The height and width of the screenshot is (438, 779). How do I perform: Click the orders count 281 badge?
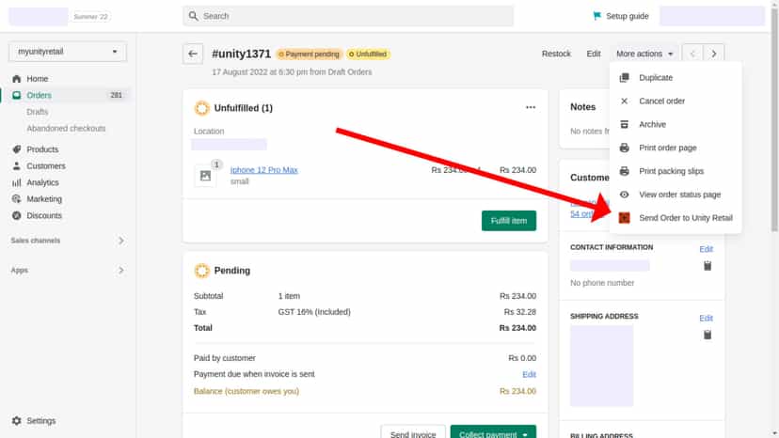tap(117, 95)
